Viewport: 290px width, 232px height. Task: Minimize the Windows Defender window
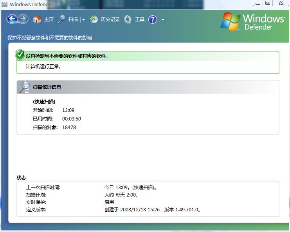point(258,3)
